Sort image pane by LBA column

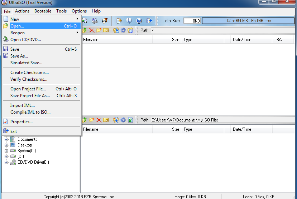(x=283, y=39)
